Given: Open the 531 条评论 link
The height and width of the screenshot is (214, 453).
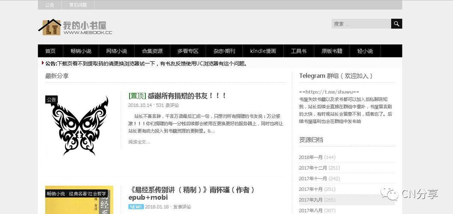Looking at the screenshot, I should 167,105.
